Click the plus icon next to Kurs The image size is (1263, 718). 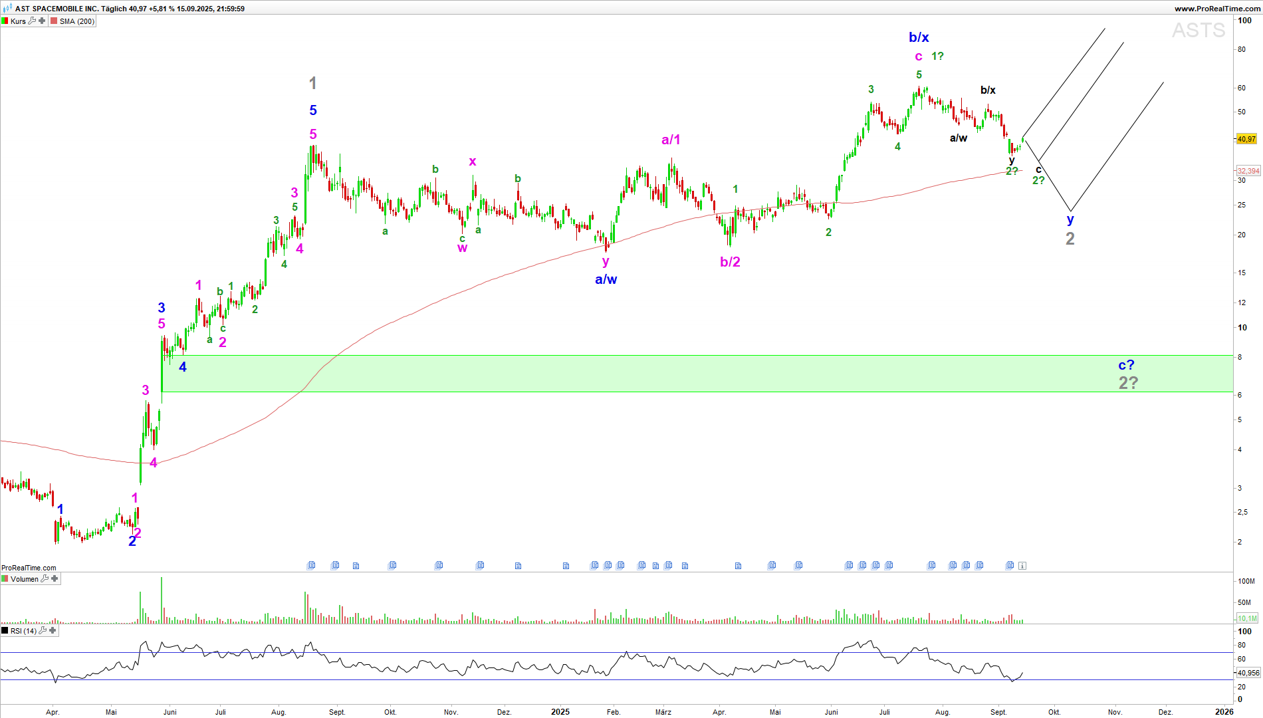click(x=42, y=21)
